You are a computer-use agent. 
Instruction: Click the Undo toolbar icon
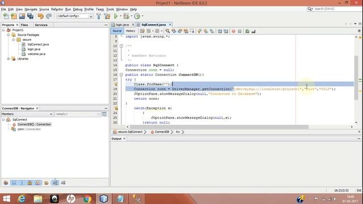41,16
